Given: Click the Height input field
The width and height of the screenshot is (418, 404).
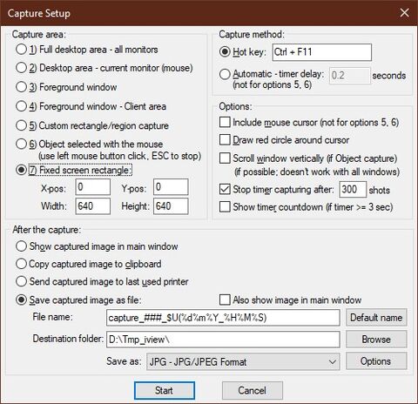Looking at the screenshot, I should click(x=171, y=206).
